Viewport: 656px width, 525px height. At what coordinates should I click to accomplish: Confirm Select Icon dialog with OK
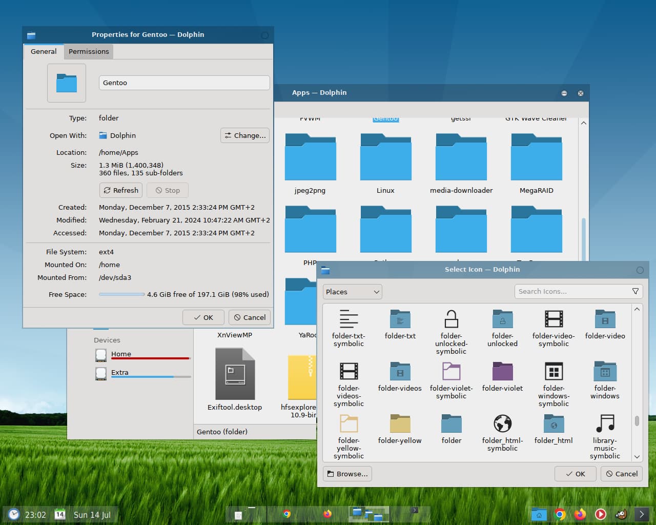[x=576, y=474]
